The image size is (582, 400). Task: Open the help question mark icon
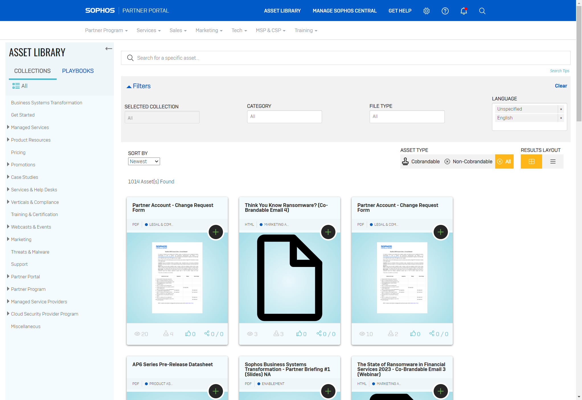point(445,11)
